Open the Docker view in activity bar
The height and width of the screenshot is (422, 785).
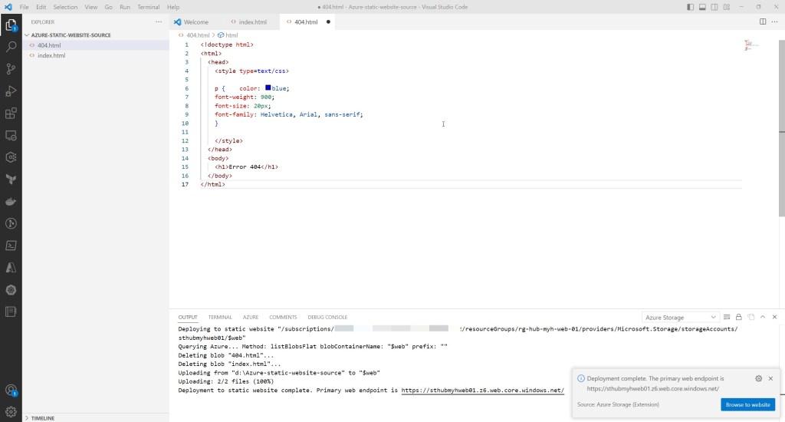click(x=11, y=202)
